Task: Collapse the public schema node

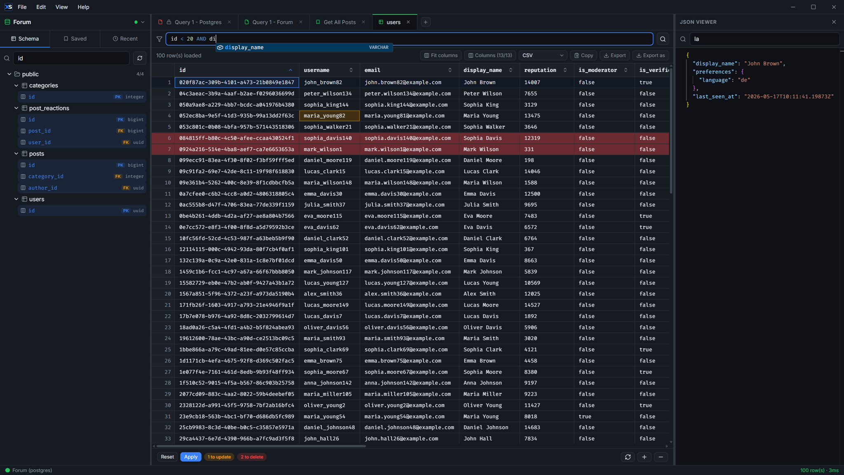Action: 9,74
